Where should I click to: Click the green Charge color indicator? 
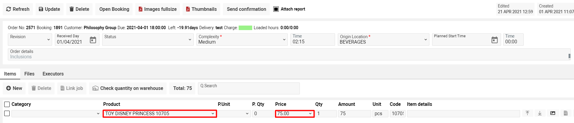click(245, 28)
